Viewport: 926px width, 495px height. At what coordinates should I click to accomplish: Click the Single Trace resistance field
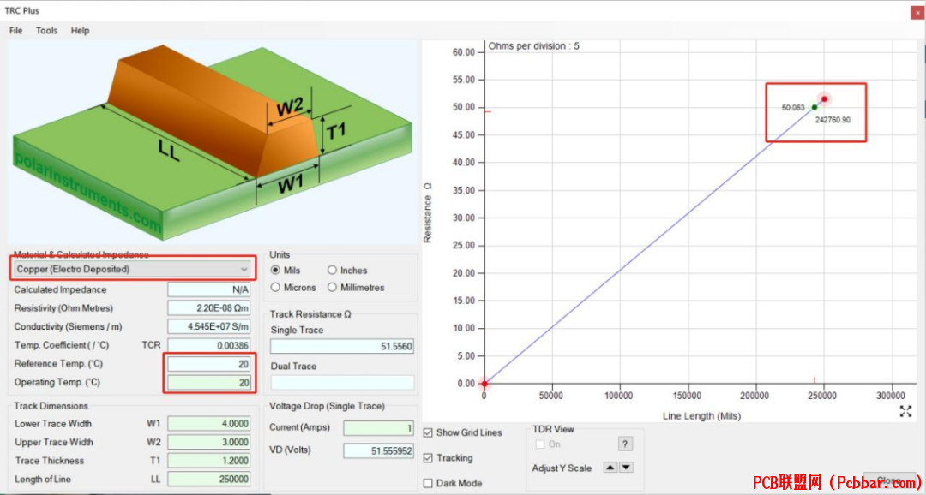tap(342, 346)
